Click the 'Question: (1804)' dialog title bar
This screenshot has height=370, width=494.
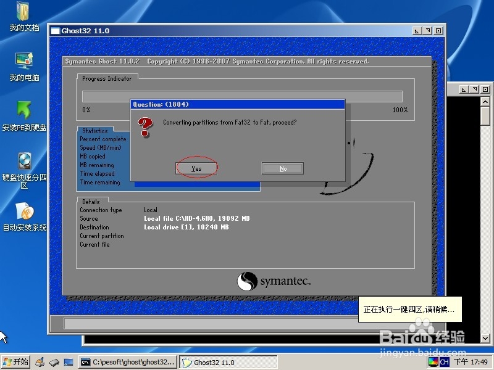pos(238,104)
